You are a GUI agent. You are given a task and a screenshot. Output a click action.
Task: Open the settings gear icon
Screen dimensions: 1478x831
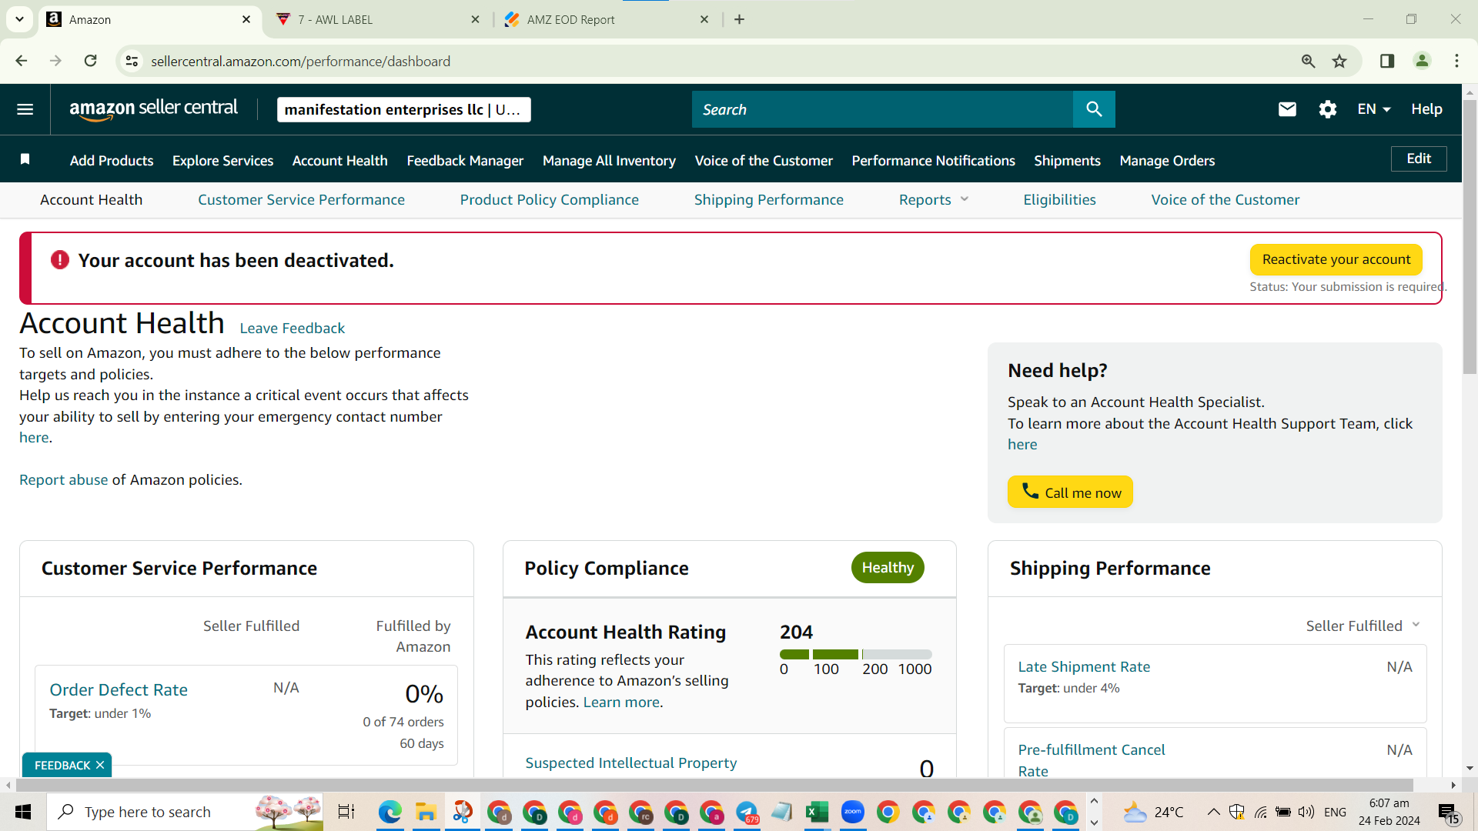point(1328,109)
